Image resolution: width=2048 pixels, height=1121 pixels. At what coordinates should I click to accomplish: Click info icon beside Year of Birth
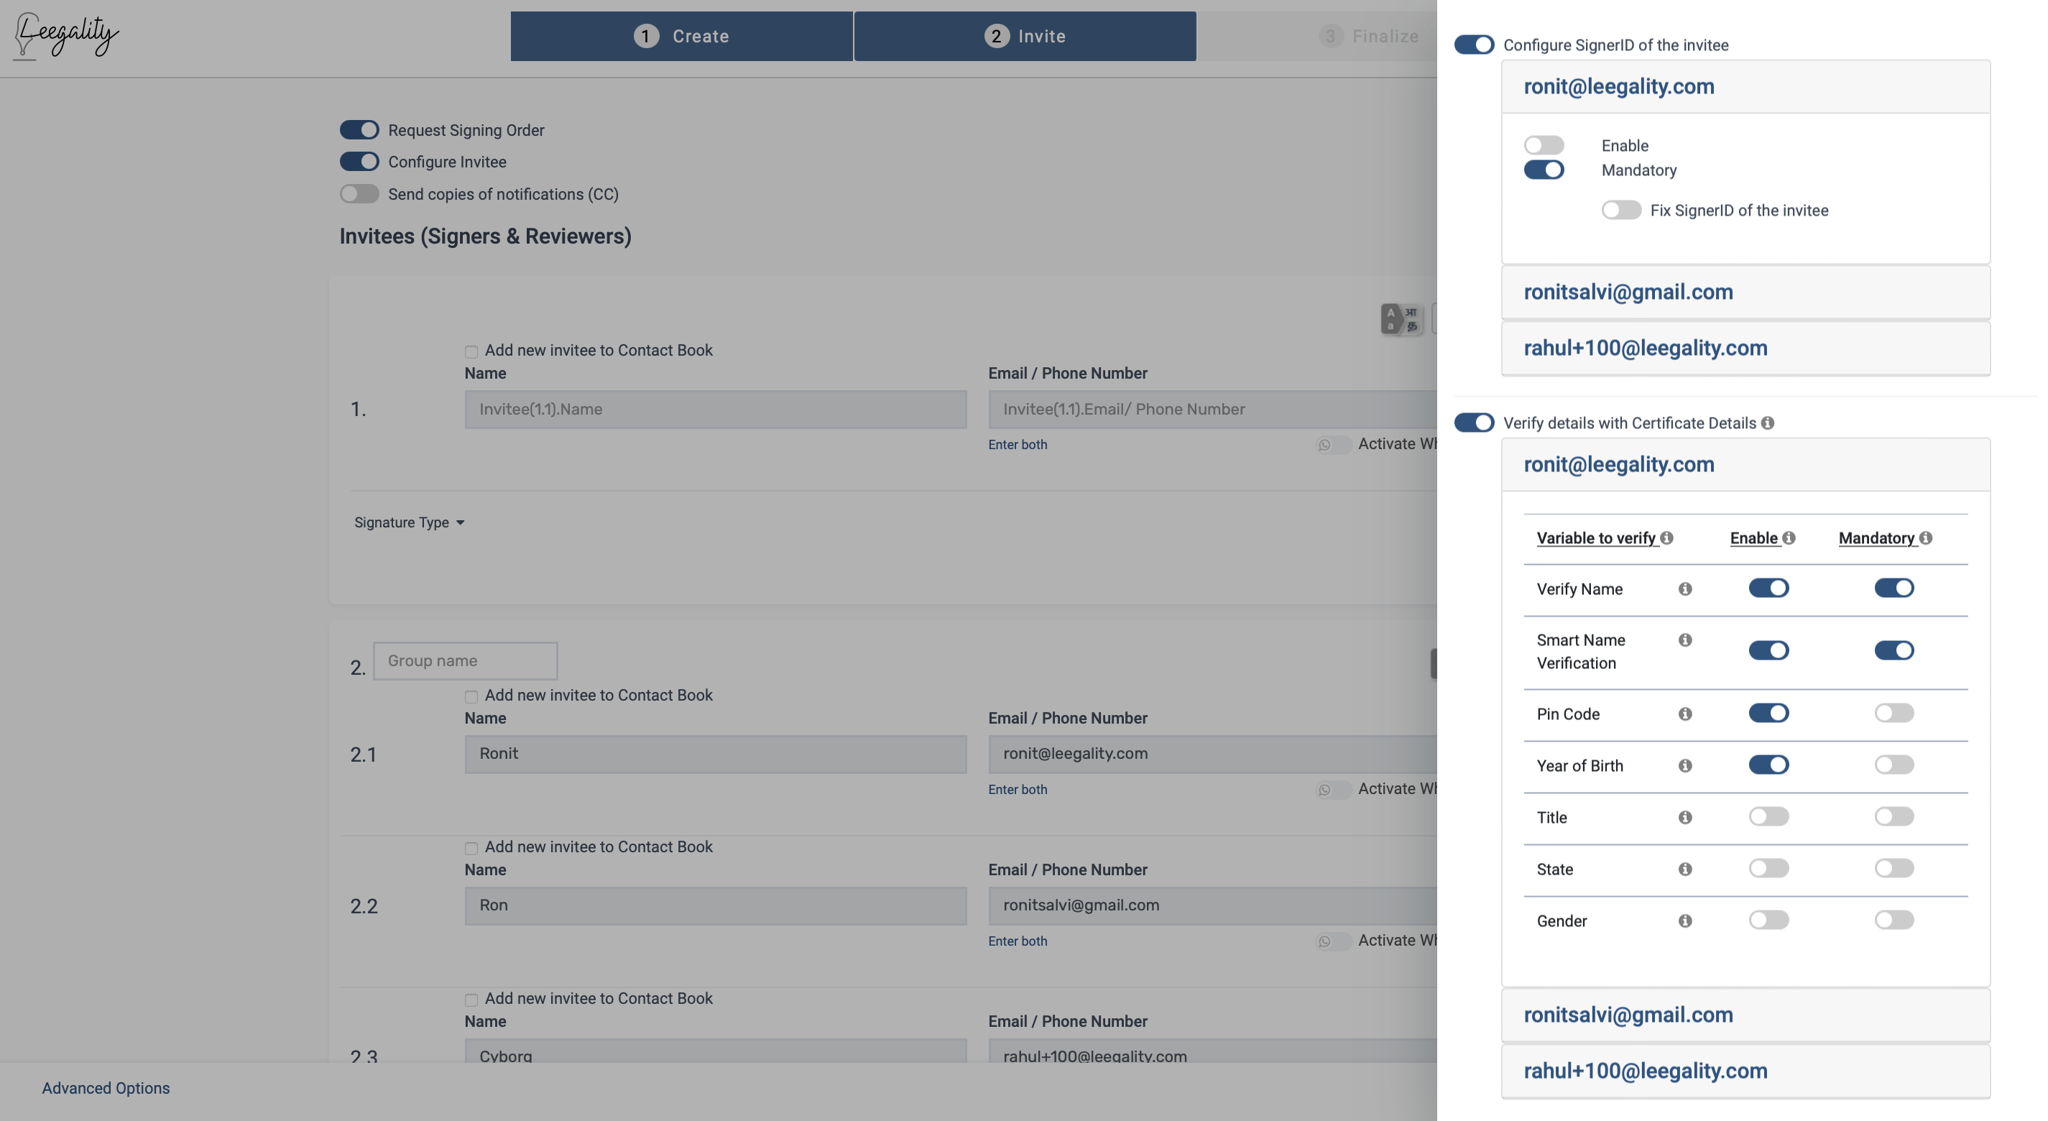click(1684, 765)
